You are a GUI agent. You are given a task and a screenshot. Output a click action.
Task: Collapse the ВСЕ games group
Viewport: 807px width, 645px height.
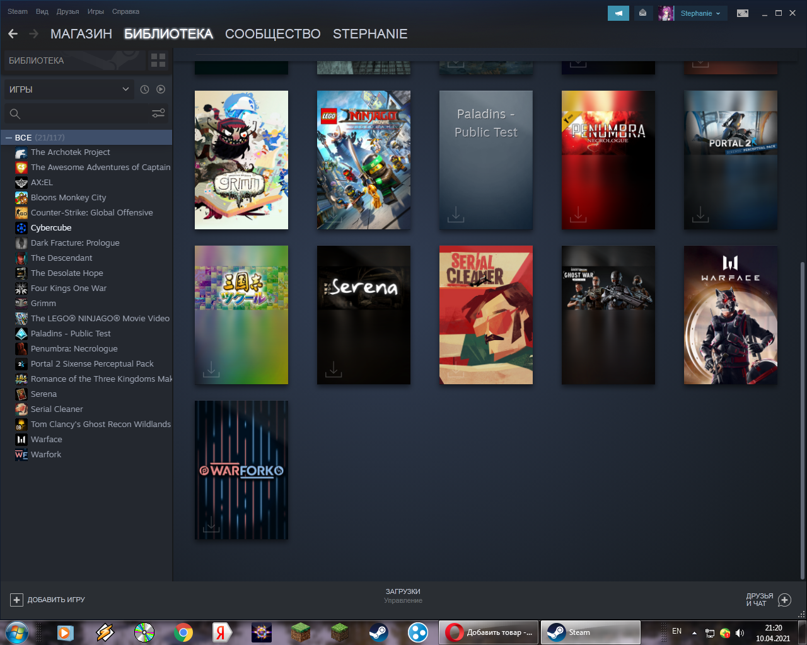pos(9,137)
